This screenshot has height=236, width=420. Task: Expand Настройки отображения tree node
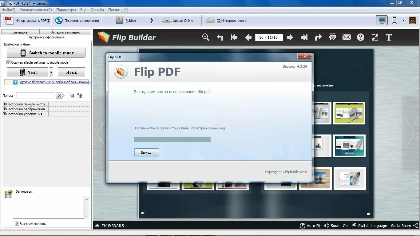pos(4,109)
